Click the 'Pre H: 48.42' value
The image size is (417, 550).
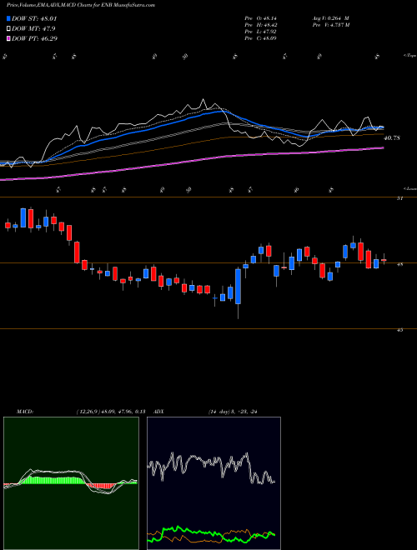coord(260,25)
